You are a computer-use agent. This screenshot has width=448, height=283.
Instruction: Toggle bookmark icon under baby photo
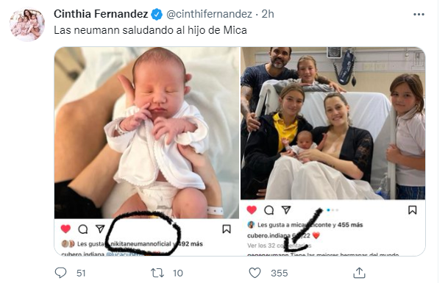point(227,229)
